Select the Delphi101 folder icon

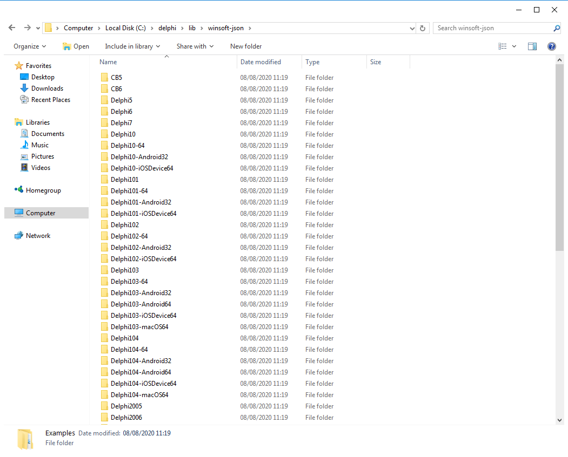tap(104, 179)
